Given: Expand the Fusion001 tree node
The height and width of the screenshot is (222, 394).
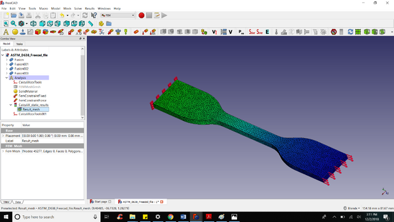Looking at the screenshot, I should coord(7,64).
